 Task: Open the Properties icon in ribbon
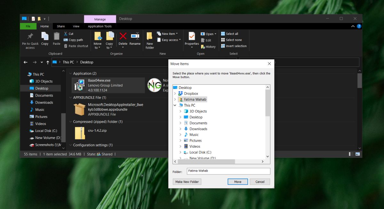point(192,36)
